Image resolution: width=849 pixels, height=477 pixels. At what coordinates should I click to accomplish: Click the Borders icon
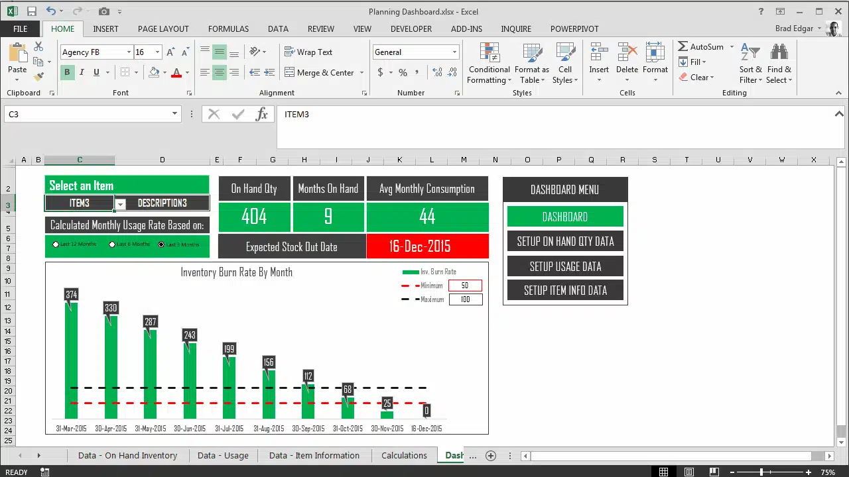click(125, 72)
